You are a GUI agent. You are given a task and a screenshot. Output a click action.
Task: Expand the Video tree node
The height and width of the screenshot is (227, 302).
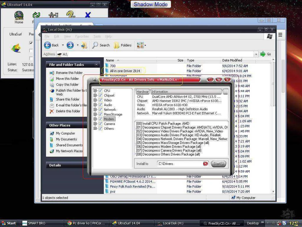95,100
